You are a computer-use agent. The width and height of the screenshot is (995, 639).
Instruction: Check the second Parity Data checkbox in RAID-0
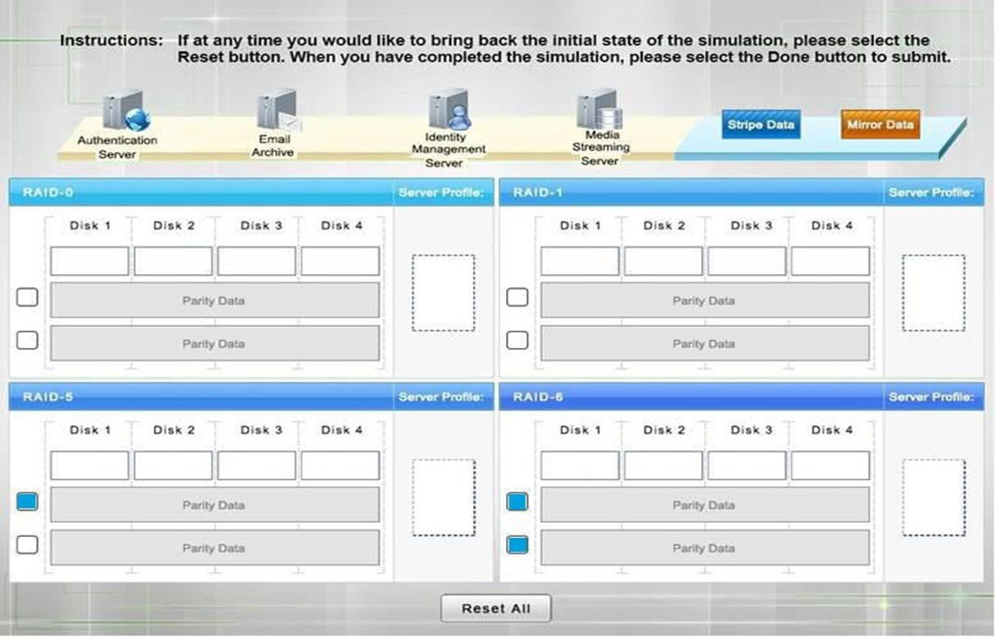(27, 340)
